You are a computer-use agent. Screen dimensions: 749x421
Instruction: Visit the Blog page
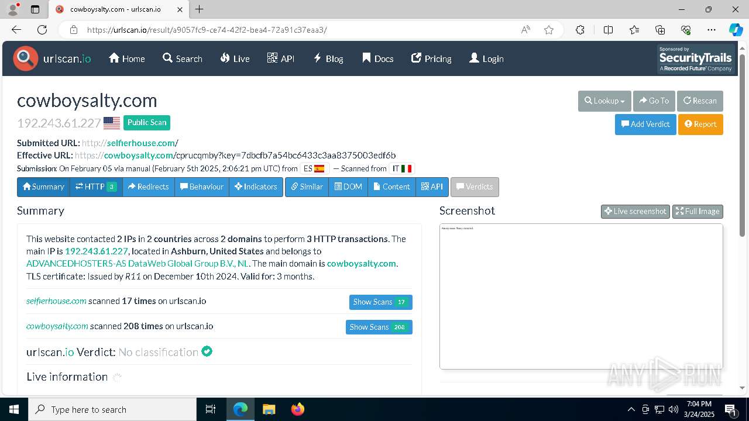click(x=328, y=58)
